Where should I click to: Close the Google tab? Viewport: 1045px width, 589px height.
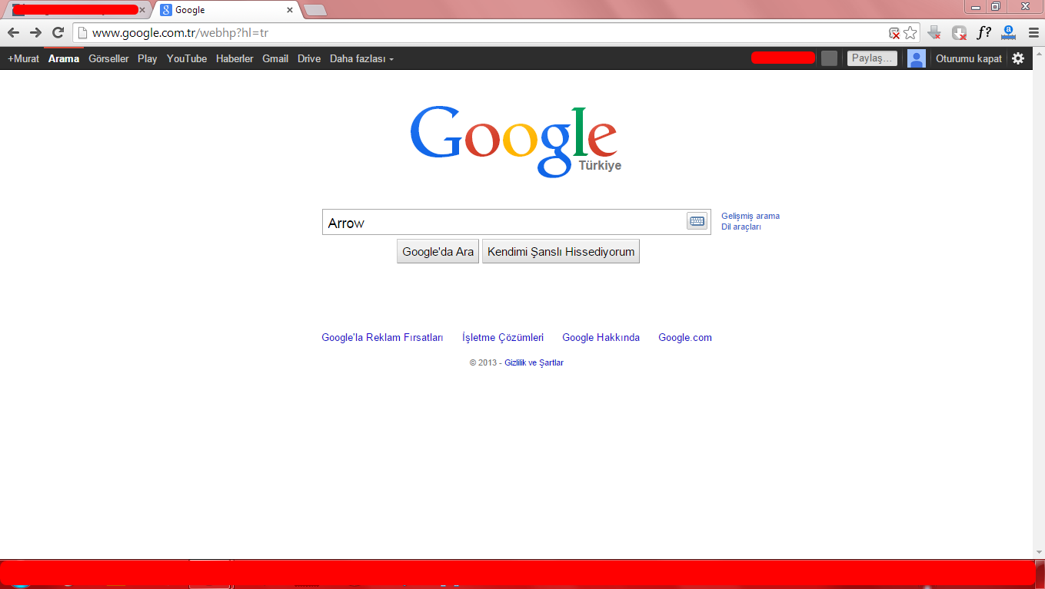point(290,10)
